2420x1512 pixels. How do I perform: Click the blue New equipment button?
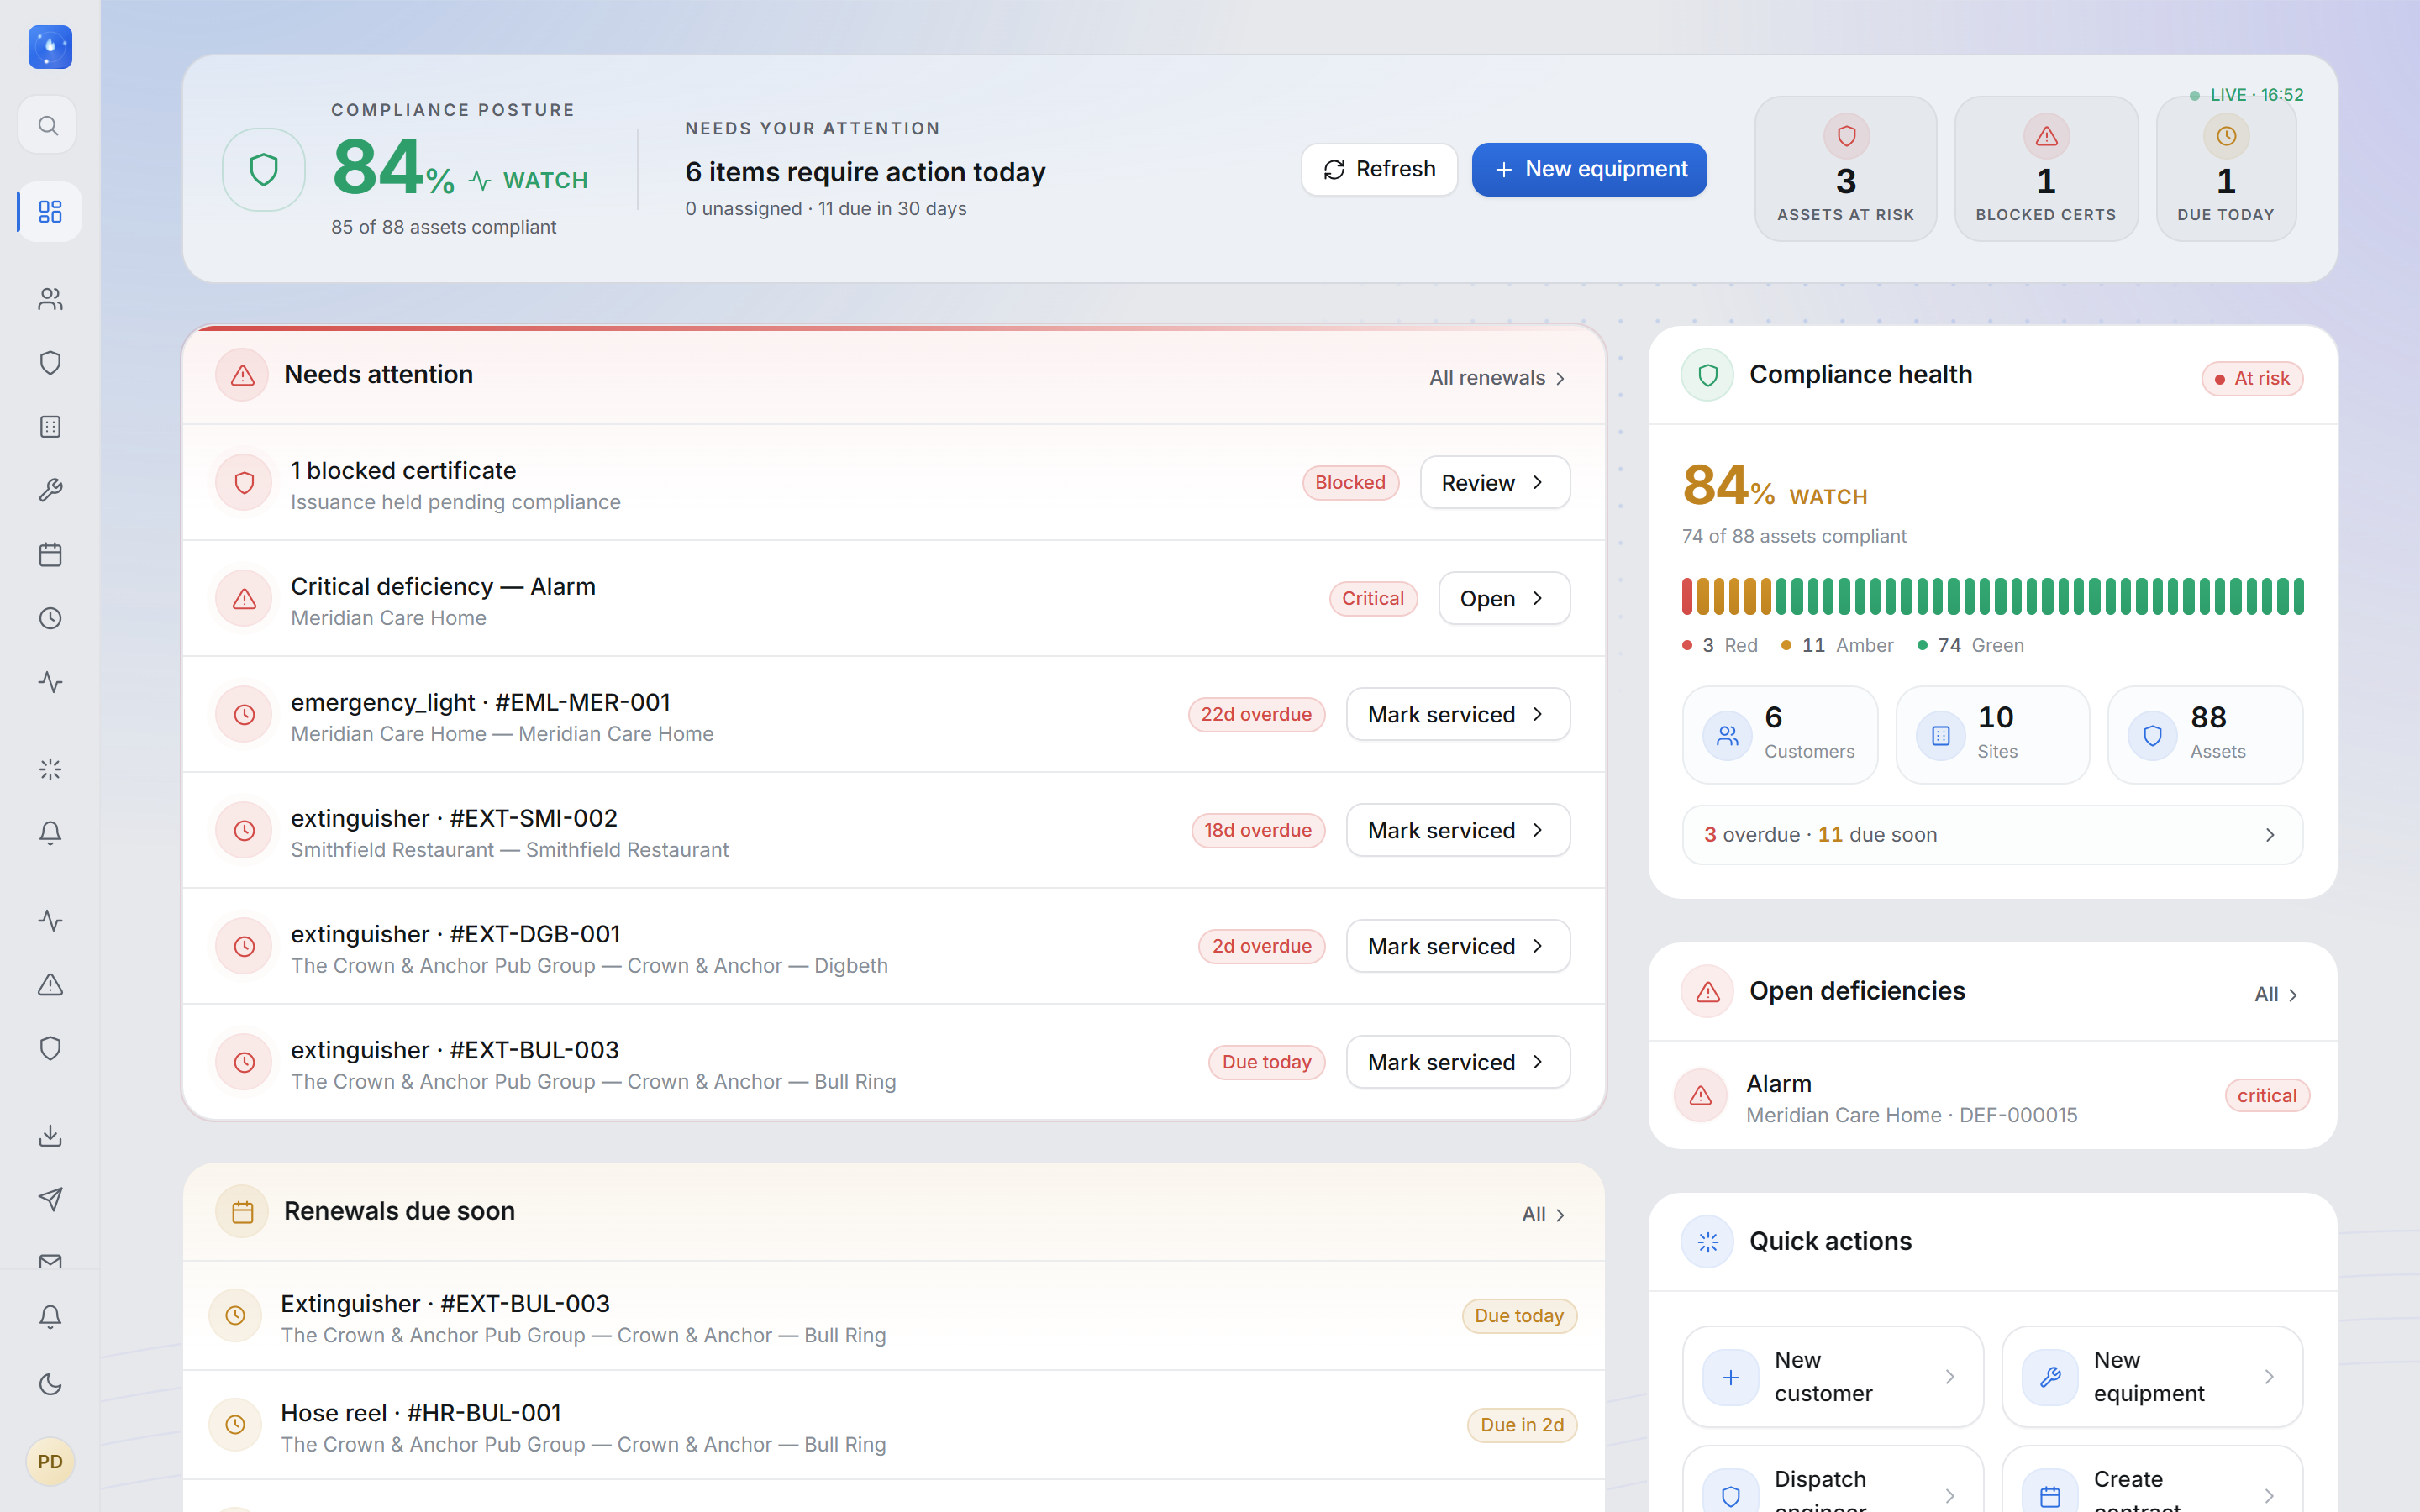pyautogui.click(x=1589, y=169)
